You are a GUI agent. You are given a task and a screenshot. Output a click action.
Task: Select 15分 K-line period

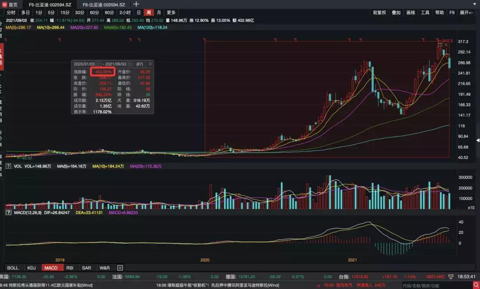[65, 12]
